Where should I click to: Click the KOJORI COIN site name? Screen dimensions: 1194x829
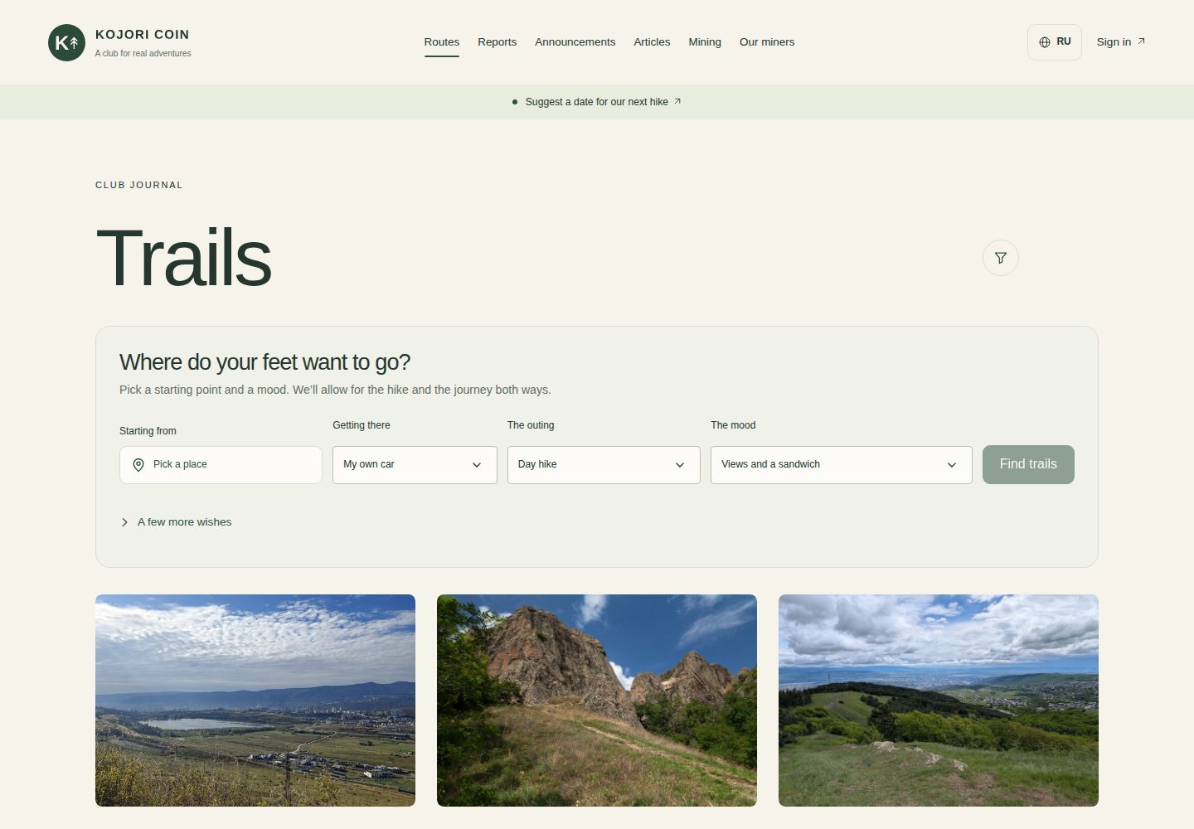[x=143, y=35]
